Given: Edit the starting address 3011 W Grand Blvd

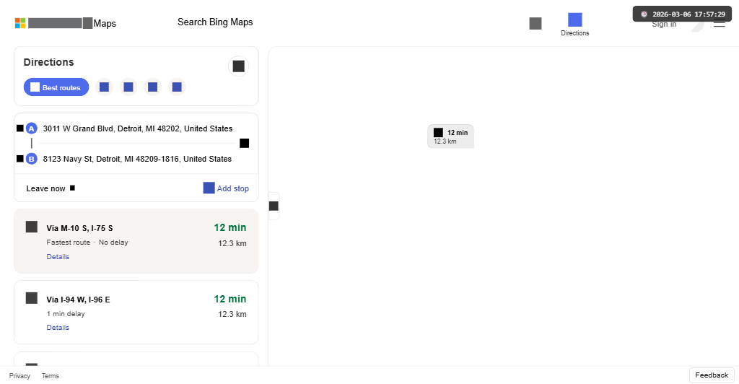Looking at the screenshot, I should (x=138, y=128).
